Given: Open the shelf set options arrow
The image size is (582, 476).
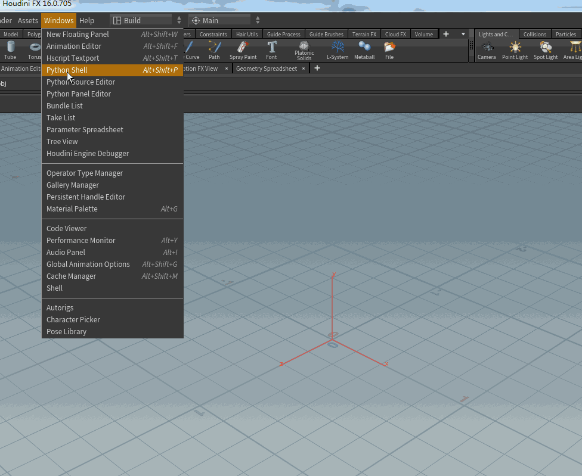Looking at the screenshot, I should click(x=463, y=34).
